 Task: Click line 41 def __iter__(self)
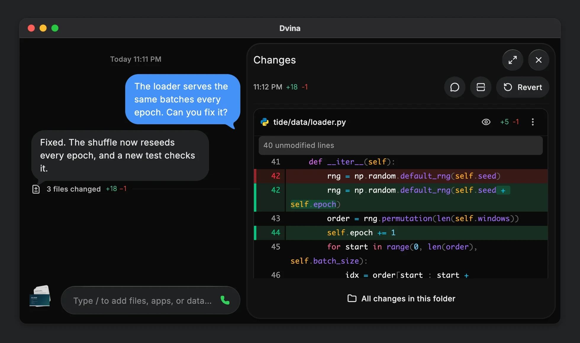401,162
